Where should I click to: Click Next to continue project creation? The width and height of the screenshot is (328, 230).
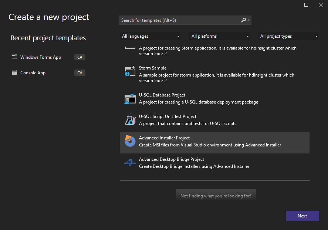tap(302, 216)
